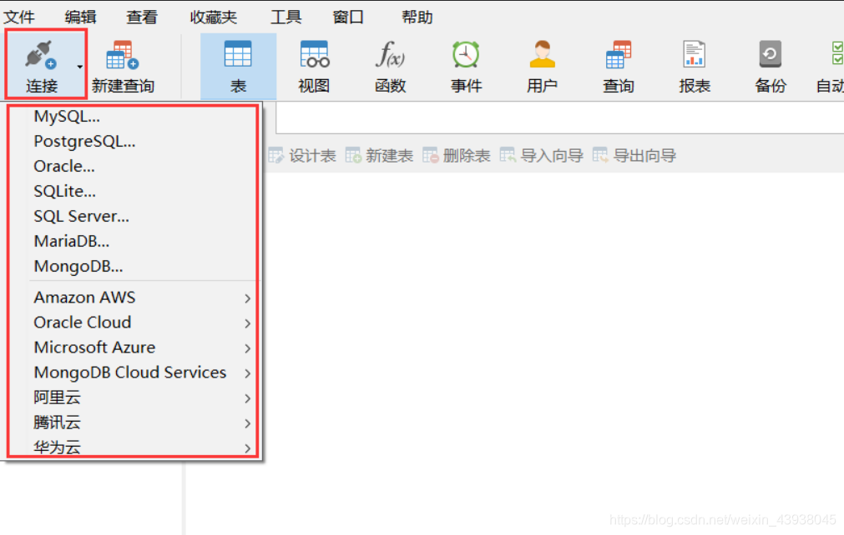This screenshot has width=844, height=535.
Task: Choose MariaDB... connection type
Action: click(133, 241)
